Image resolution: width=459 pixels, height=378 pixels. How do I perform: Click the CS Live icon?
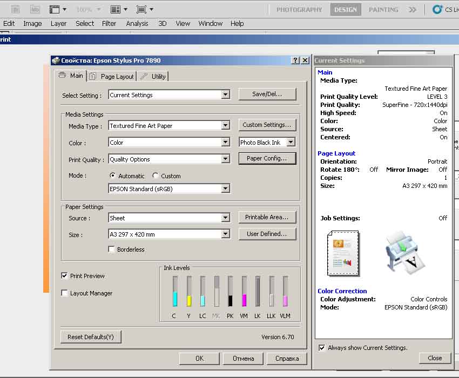[437, 9]
